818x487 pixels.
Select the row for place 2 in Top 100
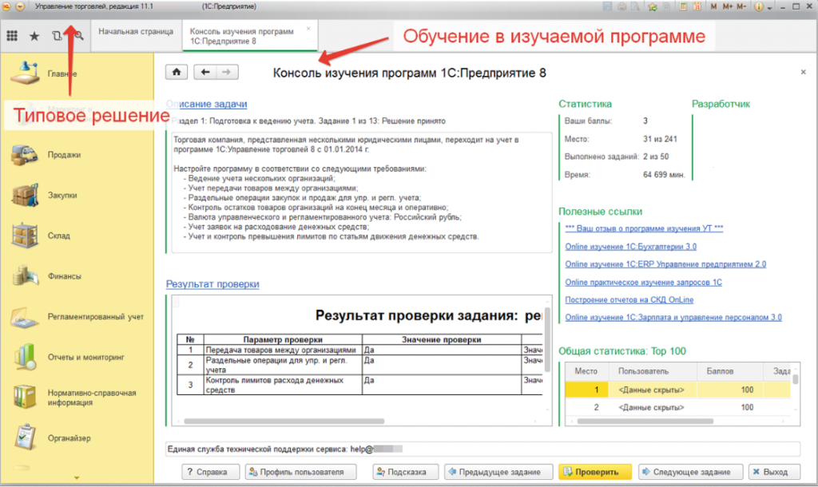click(677, 407)
